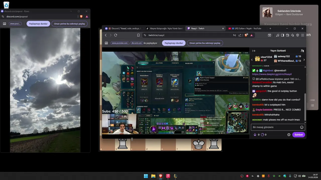Open the channel points balance icon
This screenshot has height=180, width=321.
tap(262, 135)
